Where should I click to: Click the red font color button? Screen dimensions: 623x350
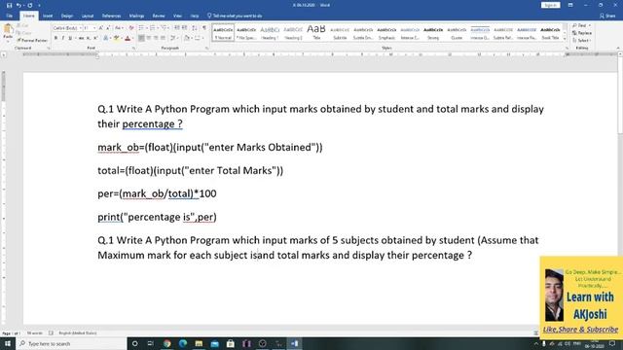[x=128, y=38]
